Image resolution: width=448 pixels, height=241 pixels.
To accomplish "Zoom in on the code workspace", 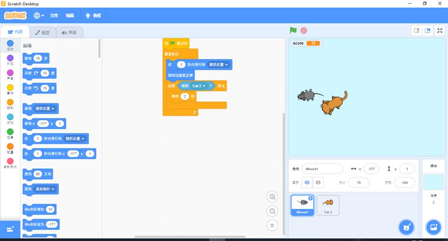I will 272,197.
